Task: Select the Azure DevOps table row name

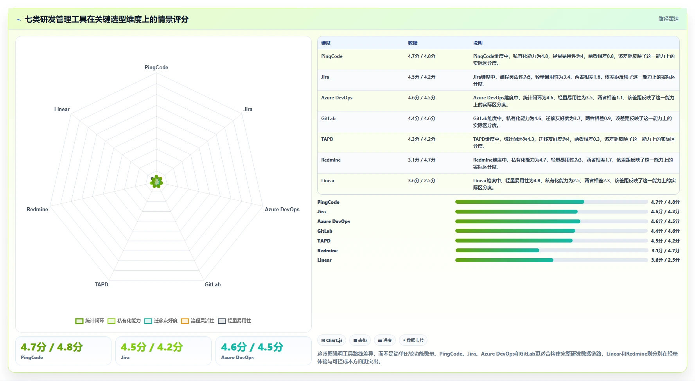Action: click(337, 98)
